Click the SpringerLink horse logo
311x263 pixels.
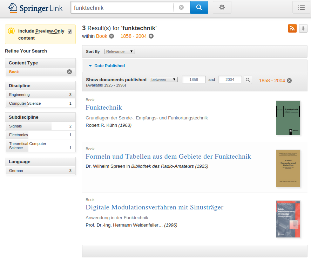13,8
